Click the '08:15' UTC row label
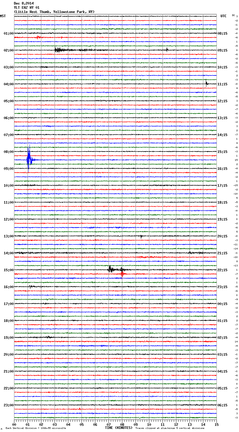The width and height of the screenshot is (239, 432). (x=222, y=34)
